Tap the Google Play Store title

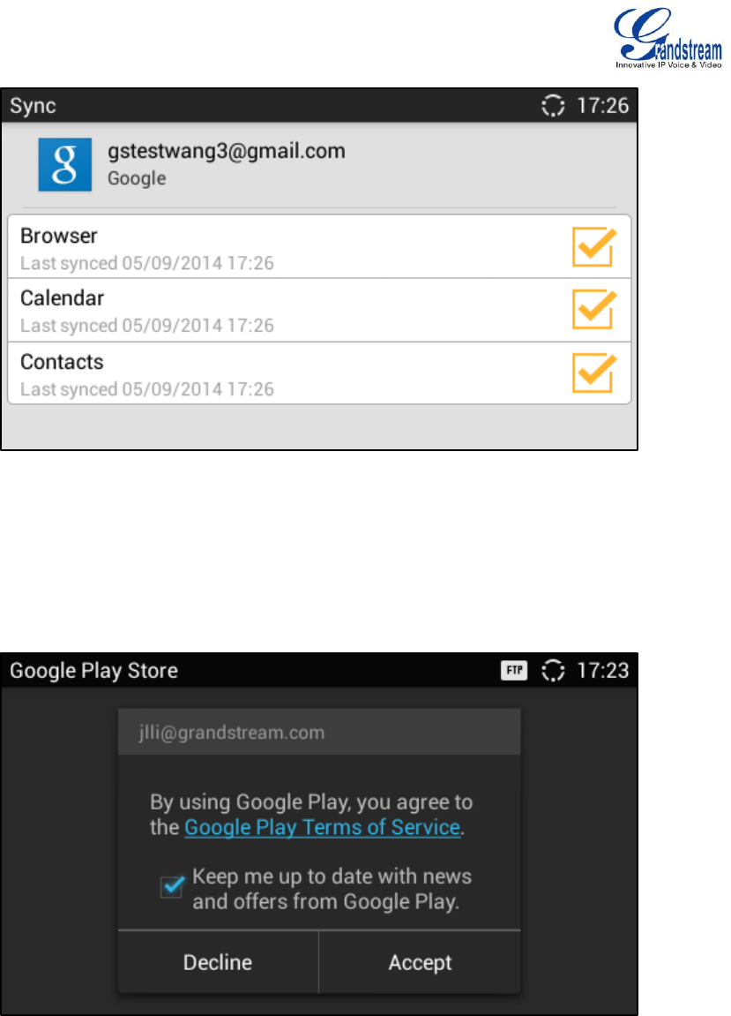click(x=93, y=671)
